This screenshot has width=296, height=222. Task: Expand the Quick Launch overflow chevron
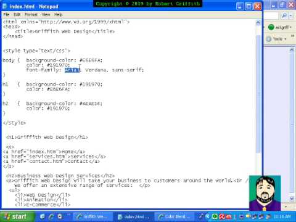click(x=68, y=215)
